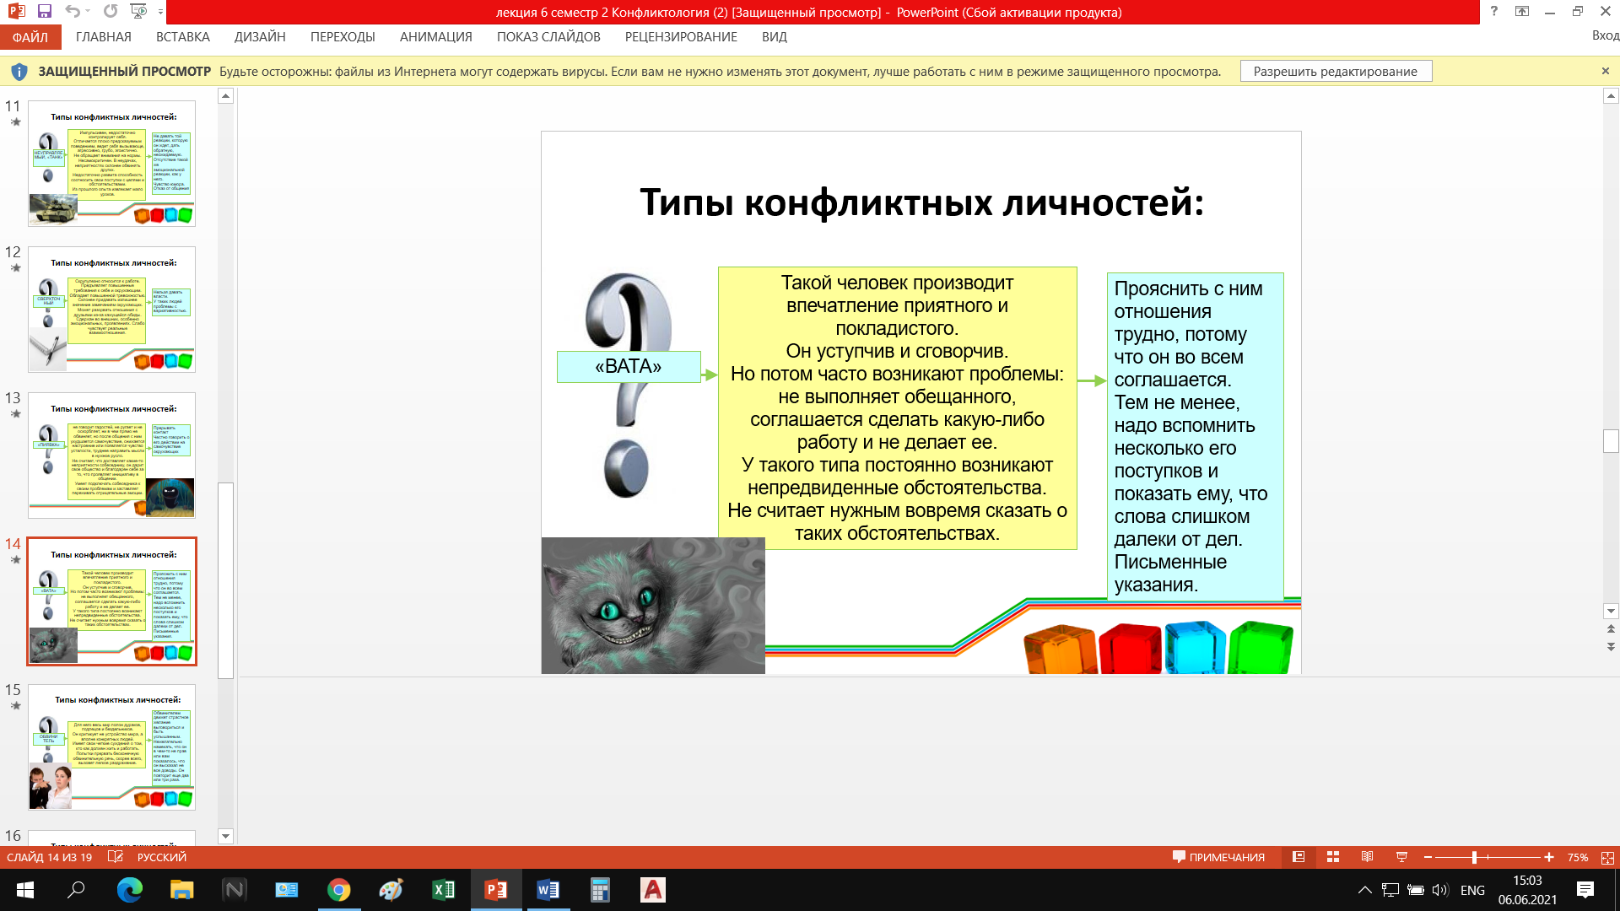1620x911 pixels.
Task: Click Вход sign-in link
Action: (1605, 35)
